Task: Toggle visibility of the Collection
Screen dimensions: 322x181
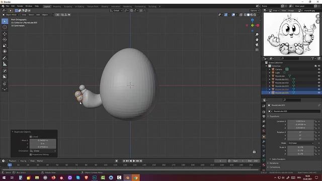Action: tap(319, 66)
